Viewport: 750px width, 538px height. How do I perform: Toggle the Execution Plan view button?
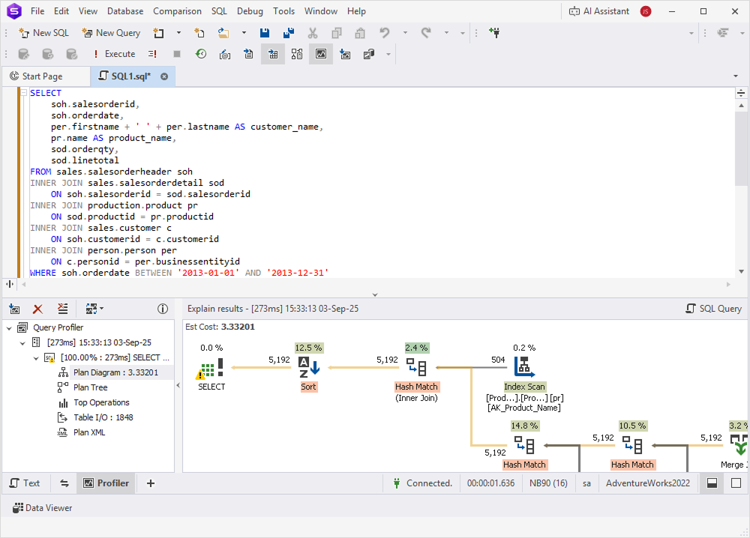click(320, 53)
